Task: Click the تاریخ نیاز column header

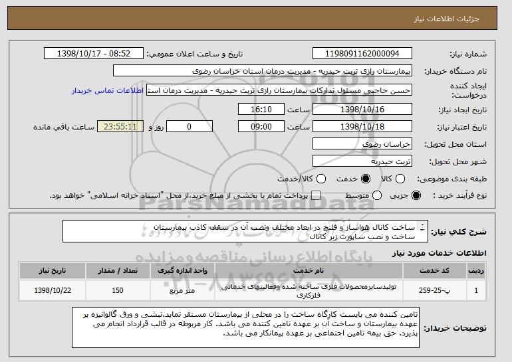Action: 53,271
